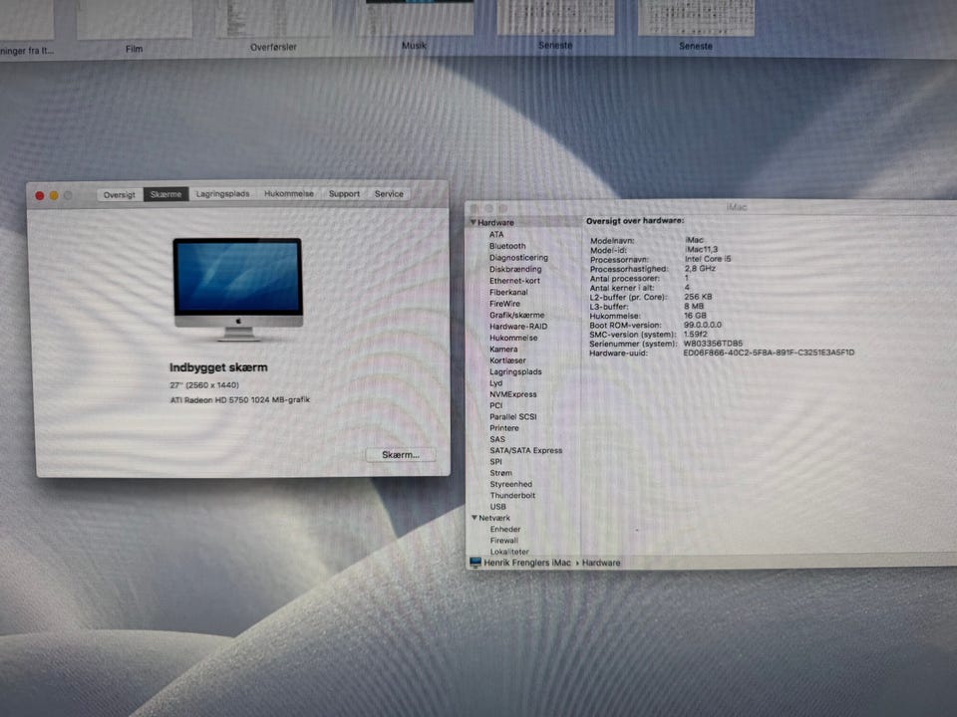This screenshot has height=717, width=957.
Task: Select Firewall under Netværk
Action: point(504,541)
